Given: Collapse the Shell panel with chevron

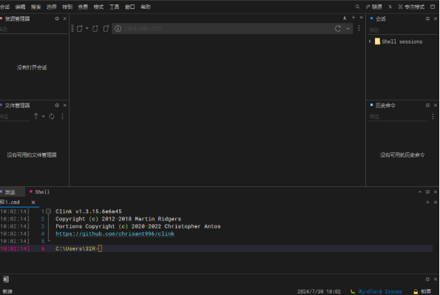Looking at the screenshot, I should tap(420, 191).
